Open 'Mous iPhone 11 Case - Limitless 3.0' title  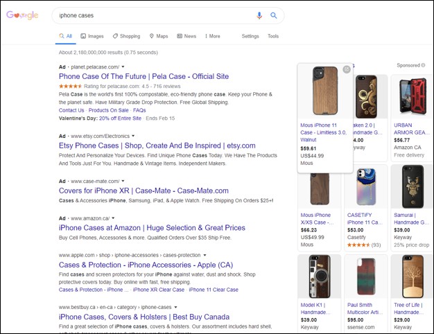[x=323, y=132]
